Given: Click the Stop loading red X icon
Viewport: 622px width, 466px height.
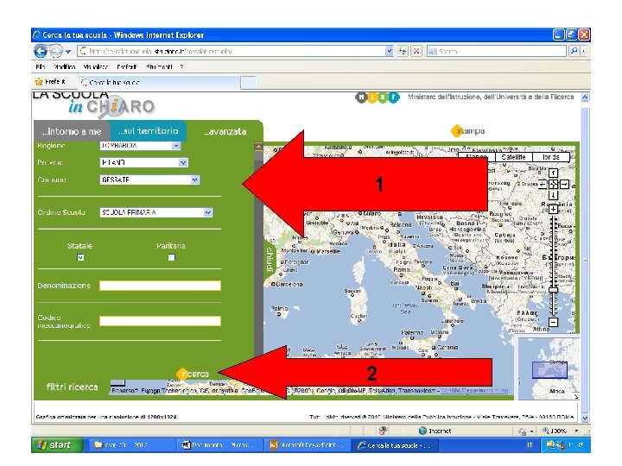Looking at the screenshot, I should click(416, 51).
